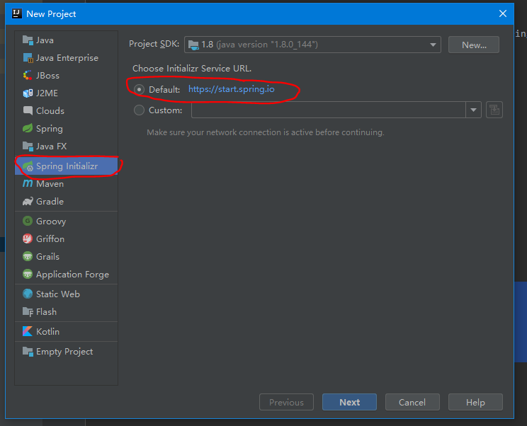527x426 pixels.
Task: Select the Maven project icon
Action: [x=28, y=184]
